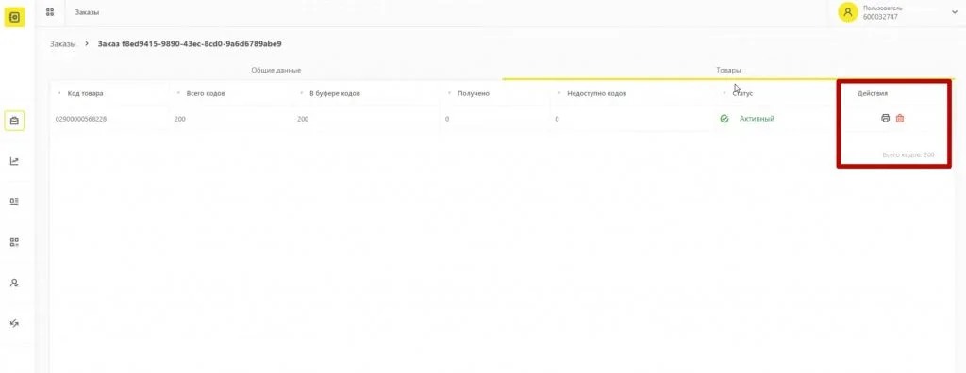Click the Действия column header
This screenshot has height=373, width=966.
click(x=873, y=93)
